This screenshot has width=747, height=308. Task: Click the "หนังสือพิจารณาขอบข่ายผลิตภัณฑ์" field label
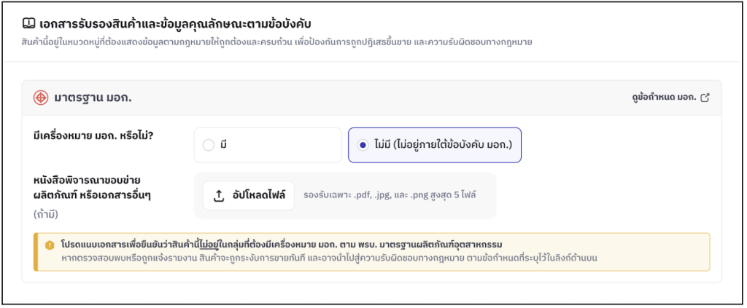(86, 187)
